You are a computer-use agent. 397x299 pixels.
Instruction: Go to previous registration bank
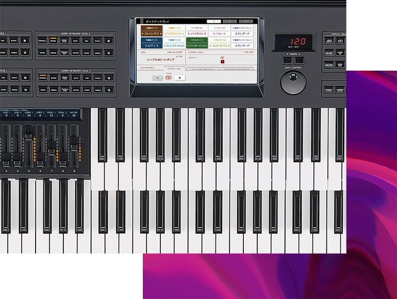point(157,78)
